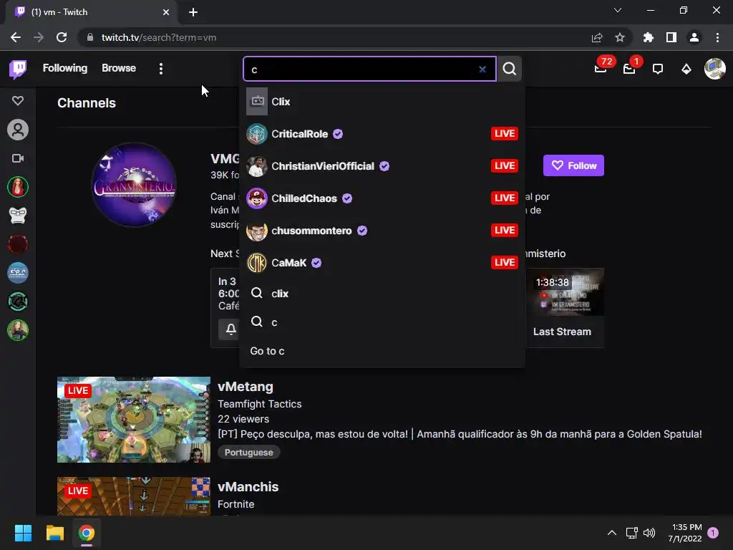
Task: Select CriticalRole channel suggestion
Action: coord(382,134)
